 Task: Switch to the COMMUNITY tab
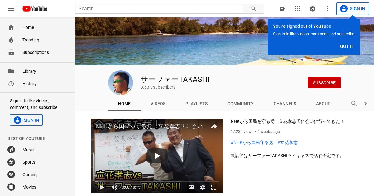(x=241, y=104)
